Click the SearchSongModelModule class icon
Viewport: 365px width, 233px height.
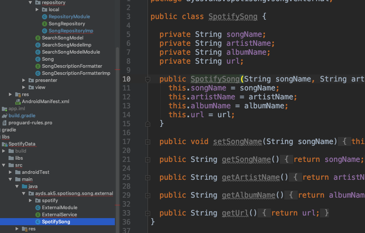[x=38, y=52]
